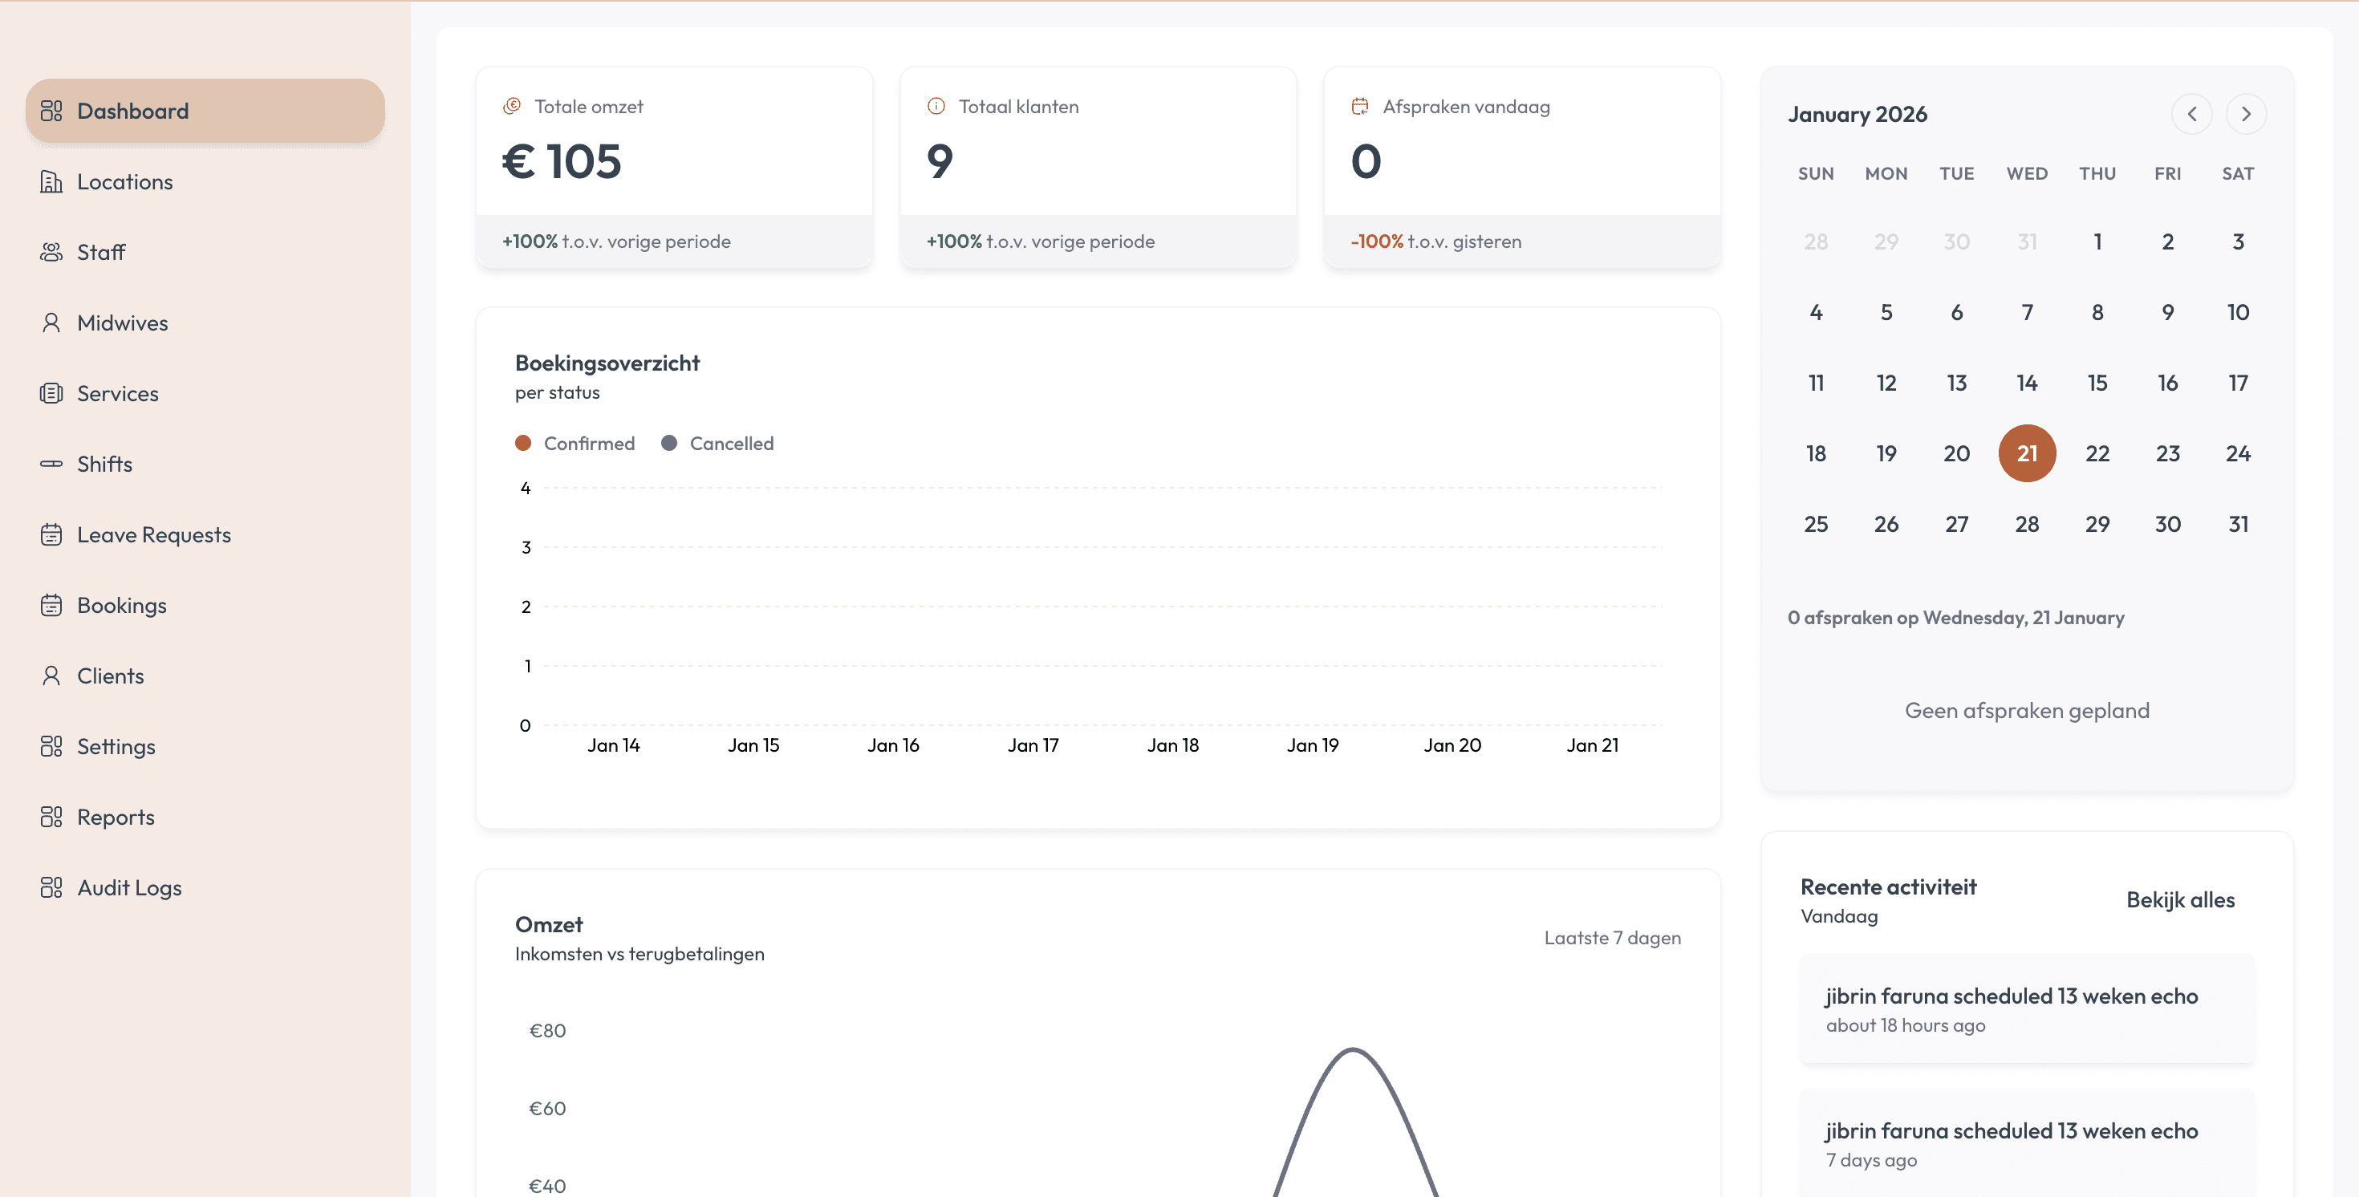This screenshot has width=2359, height=1197.
Task: Click the Services list icon
Action: [51, 393]
